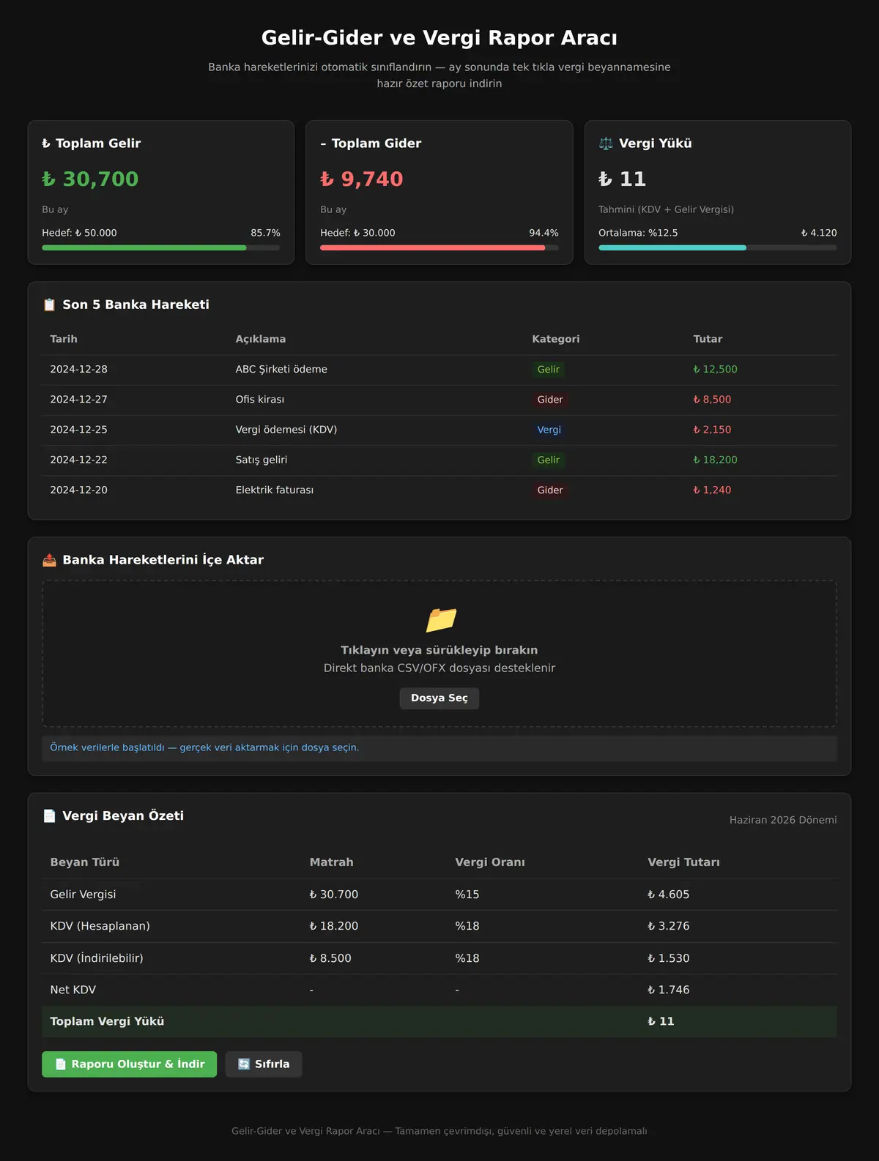Select the ₺ 4.605 Gelir Vergisi tax amount
The height and width of the screenshot is (1161, 879).
click(x=669, y=895)
